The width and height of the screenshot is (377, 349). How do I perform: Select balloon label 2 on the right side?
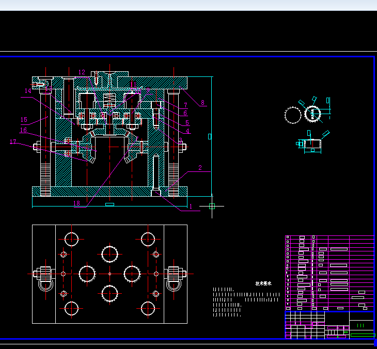click(x=200, y=168)
